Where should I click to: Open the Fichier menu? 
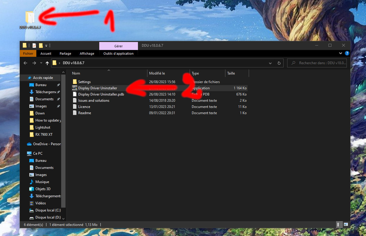[28, 54]
